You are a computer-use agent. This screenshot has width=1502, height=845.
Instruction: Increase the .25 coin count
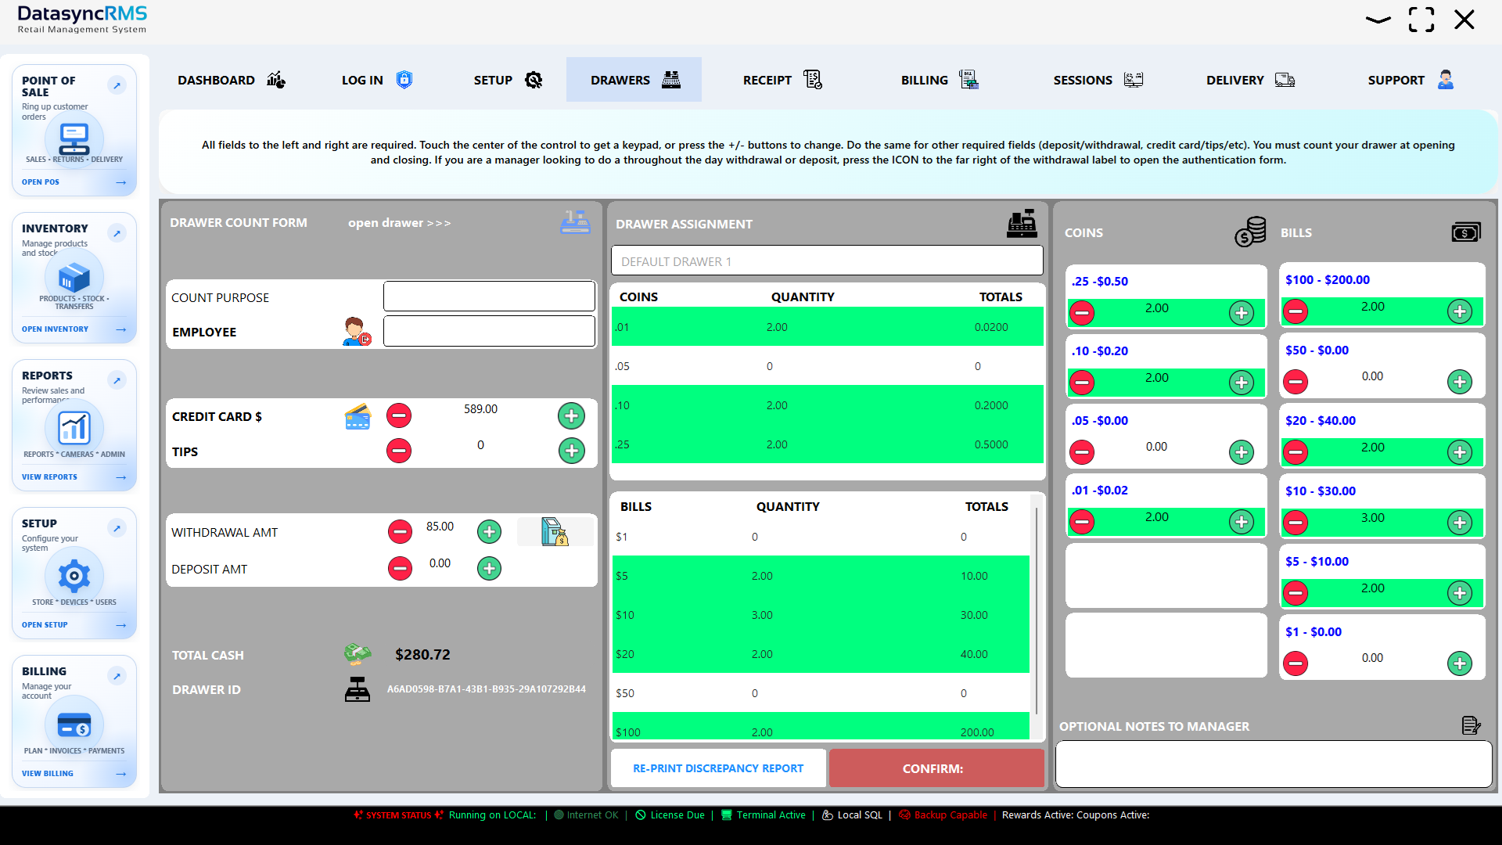click(1241, 313)
